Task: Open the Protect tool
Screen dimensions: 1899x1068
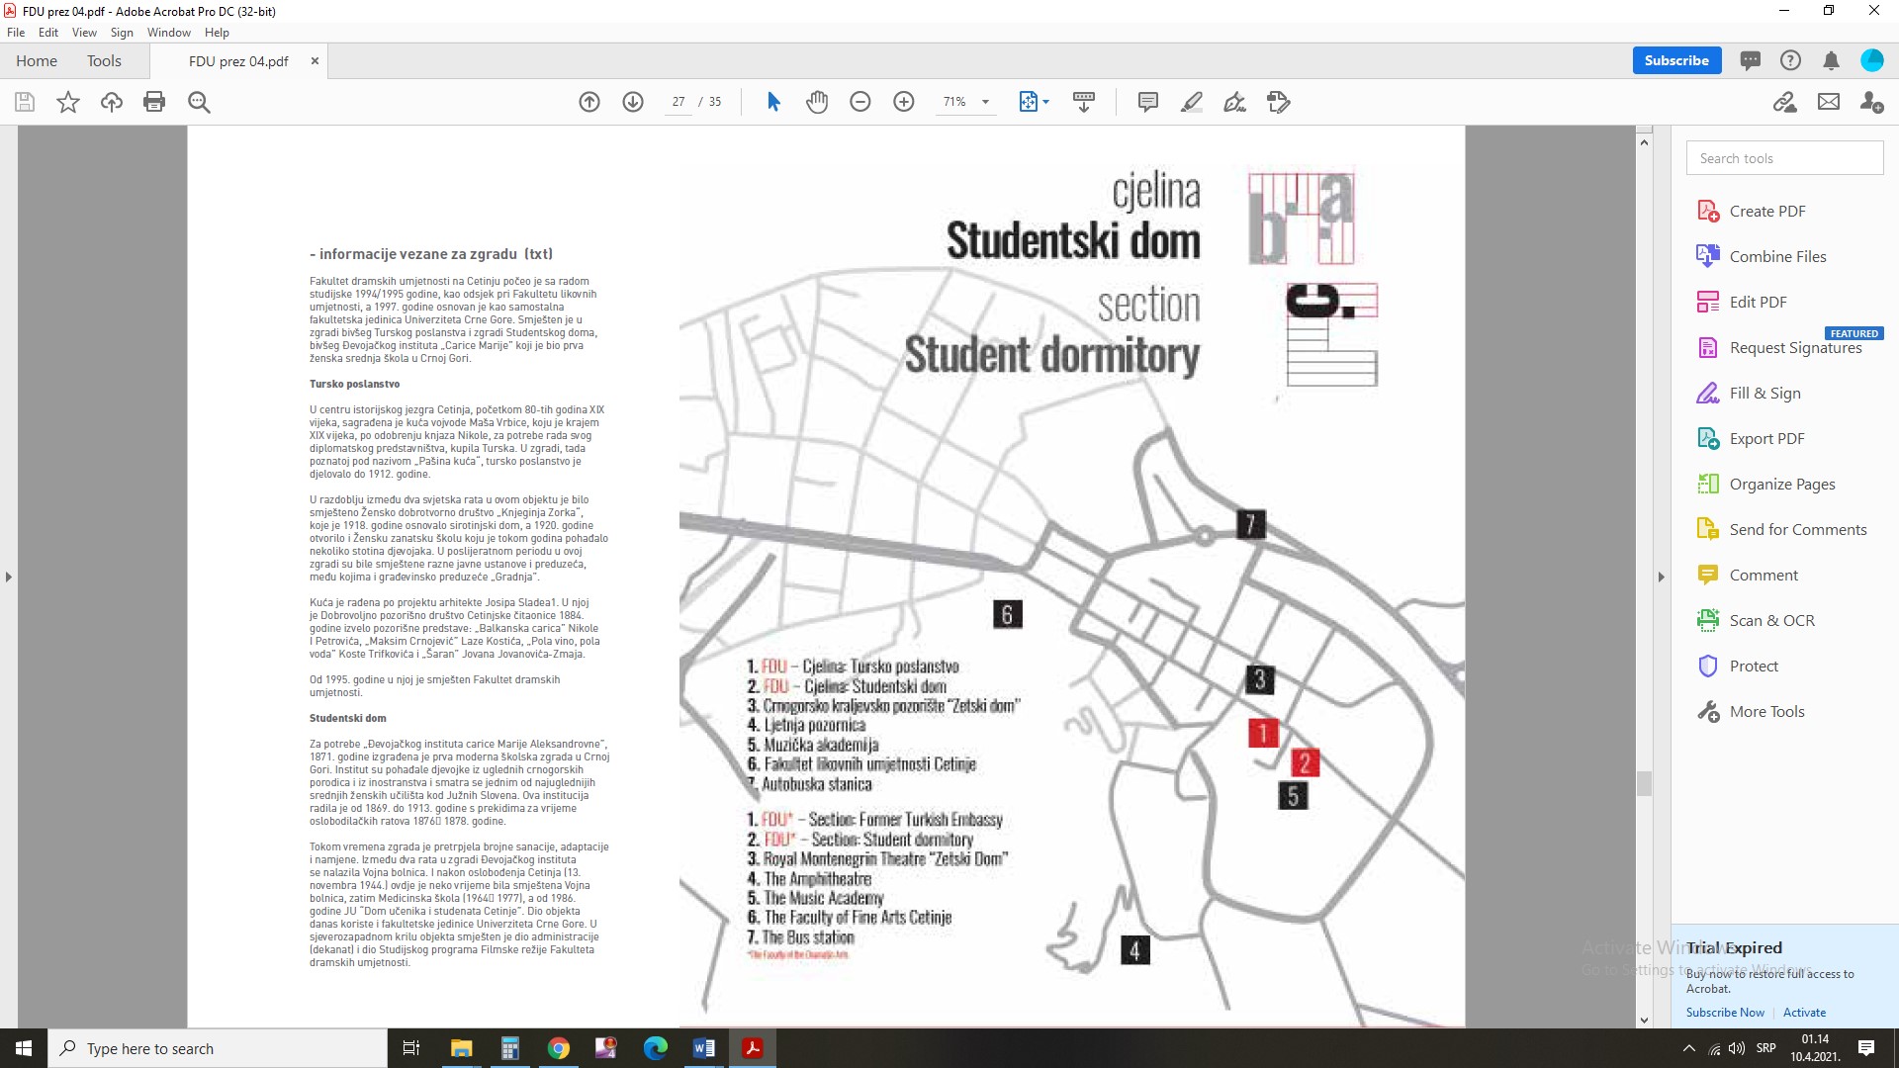Action: [1754, 666]
